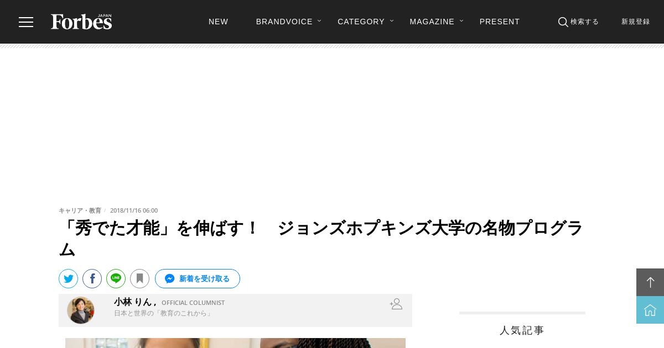Click the home icon button
The height and width of the screenshot is (348, 664).
tap(650, 310)
